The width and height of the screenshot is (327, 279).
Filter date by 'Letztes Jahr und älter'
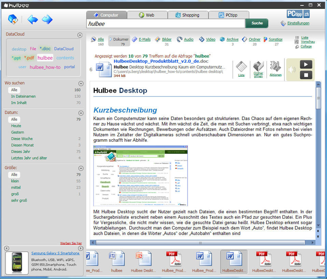point(29,158)
